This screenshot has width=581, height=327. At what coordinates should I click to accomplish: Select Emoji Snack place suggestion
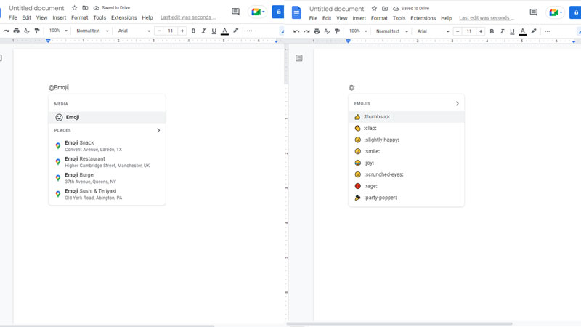click(107, 146)
